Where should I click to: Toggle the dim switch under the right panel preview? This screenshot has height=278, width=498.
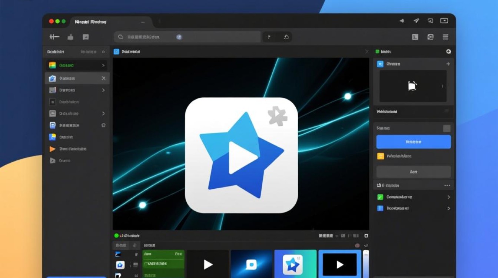click(x=446, y=111)
